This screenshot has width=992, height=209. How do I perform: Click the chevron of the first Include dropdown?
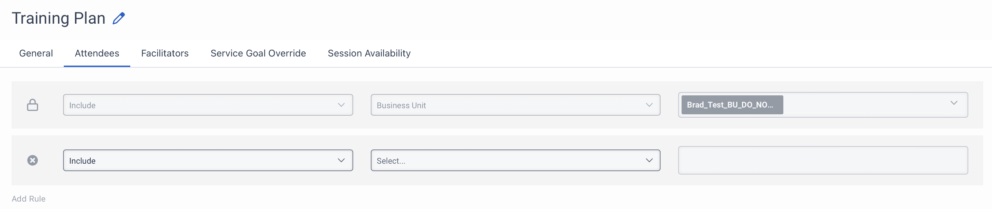(341, 104)
